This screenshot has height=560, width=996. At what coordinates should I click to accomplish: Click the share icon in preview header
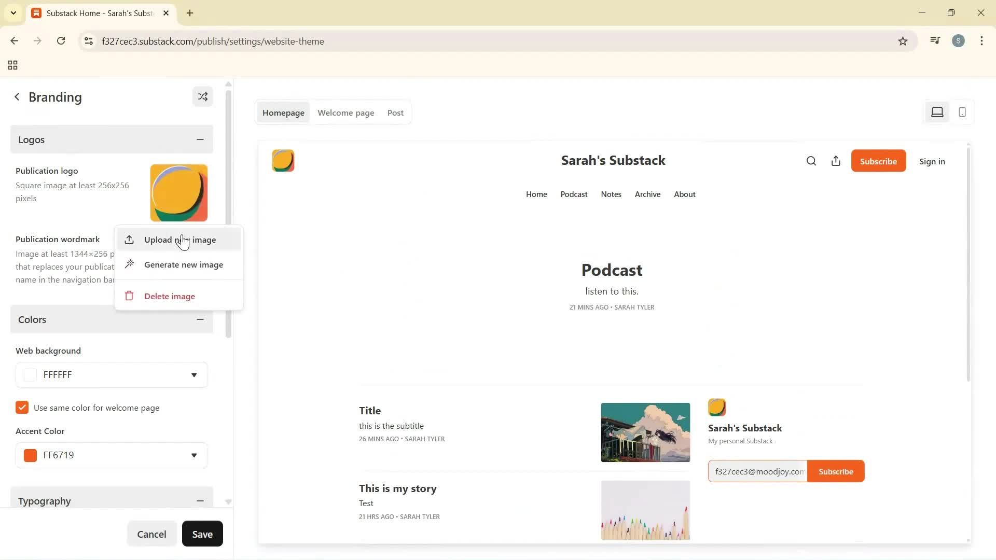pyautogui.click(x=836, y=161)
